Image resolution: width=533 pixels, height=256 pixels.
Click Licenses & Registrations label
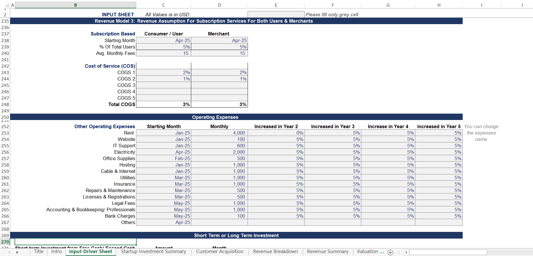[x=109, y=197]
